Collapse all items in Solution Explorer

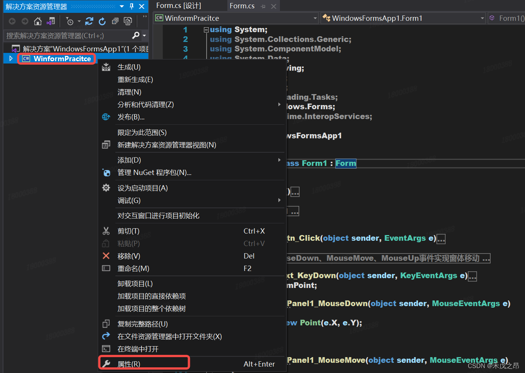[115, 21]
